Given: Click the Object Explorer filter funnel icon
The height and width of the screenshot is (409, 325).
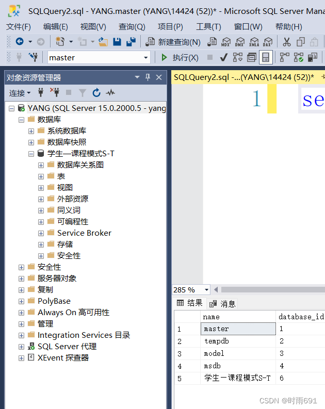Looking at the screenshot, I should tap(83, 93).
